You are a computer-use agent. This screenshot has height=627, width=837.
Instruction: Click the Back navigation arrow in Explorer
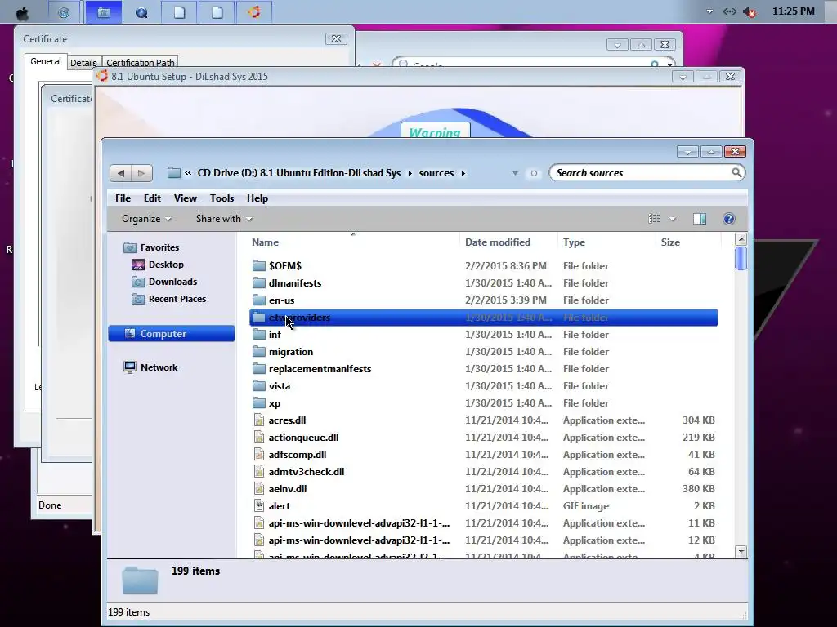pos(121,173)
